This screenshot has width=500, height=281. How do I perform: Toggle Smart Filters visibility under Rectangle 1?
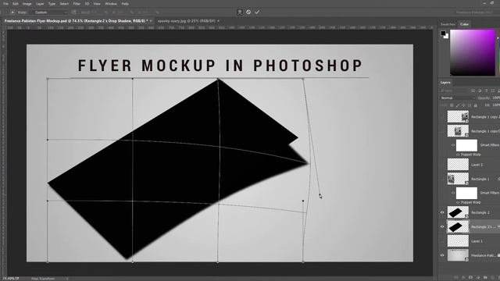[x=453, y=193]
